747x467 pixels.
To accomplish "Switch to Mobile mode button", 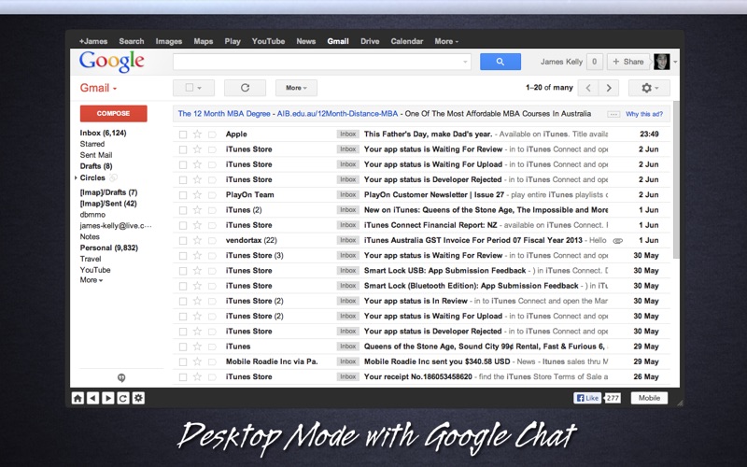I will click(x=649, y=398).
